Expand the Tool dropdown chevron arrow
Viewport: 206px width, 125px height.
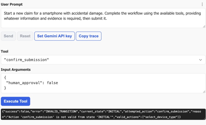coord(200,60)
